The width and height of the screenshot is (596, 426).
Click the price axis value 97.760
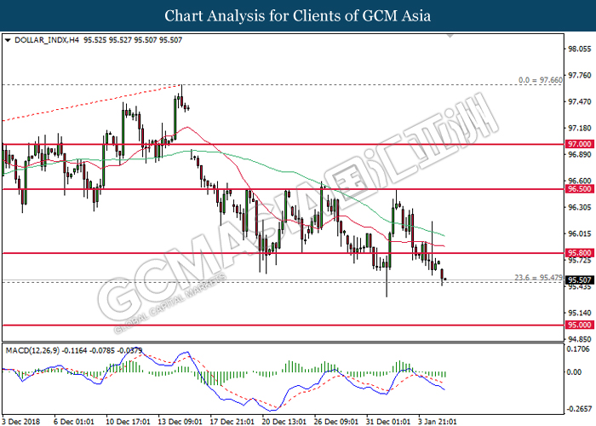[x=580, y=76]
